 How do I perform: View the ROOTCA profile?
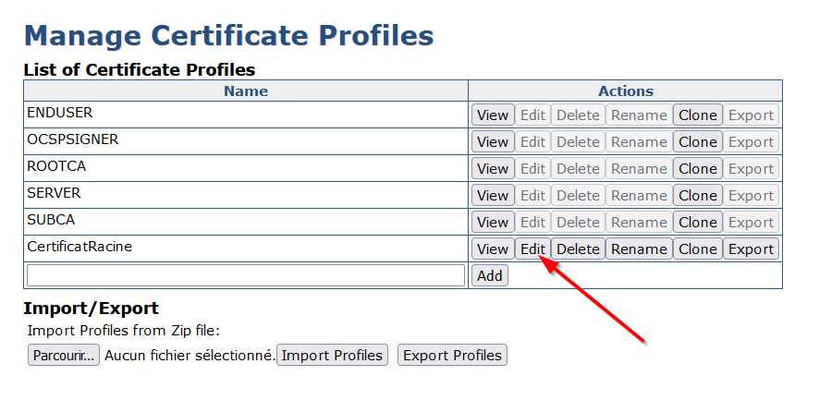tap(493, 169)
